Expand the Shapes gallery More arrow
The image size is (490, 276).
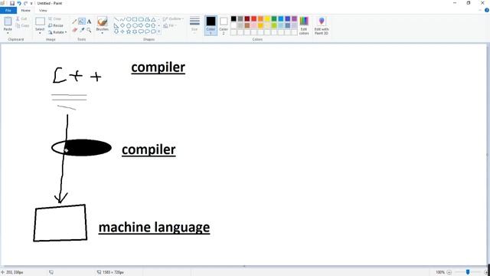pos(158,31)
